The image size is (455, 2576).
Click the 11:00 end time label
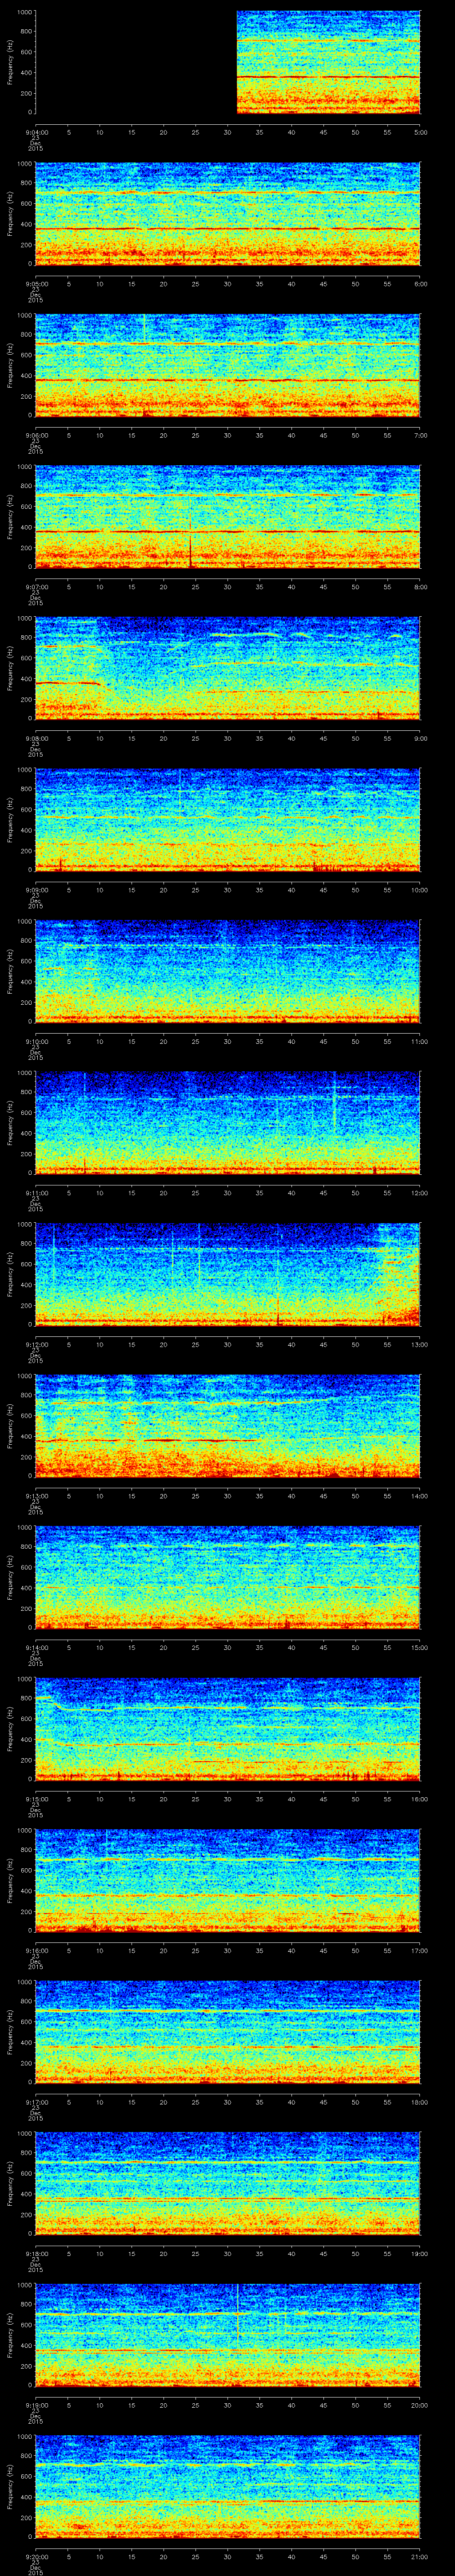(x=420, y=1041)
